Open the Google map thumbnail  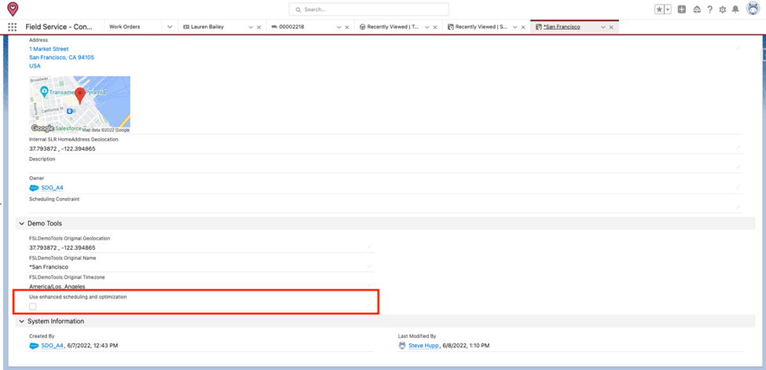pos(79,104)
